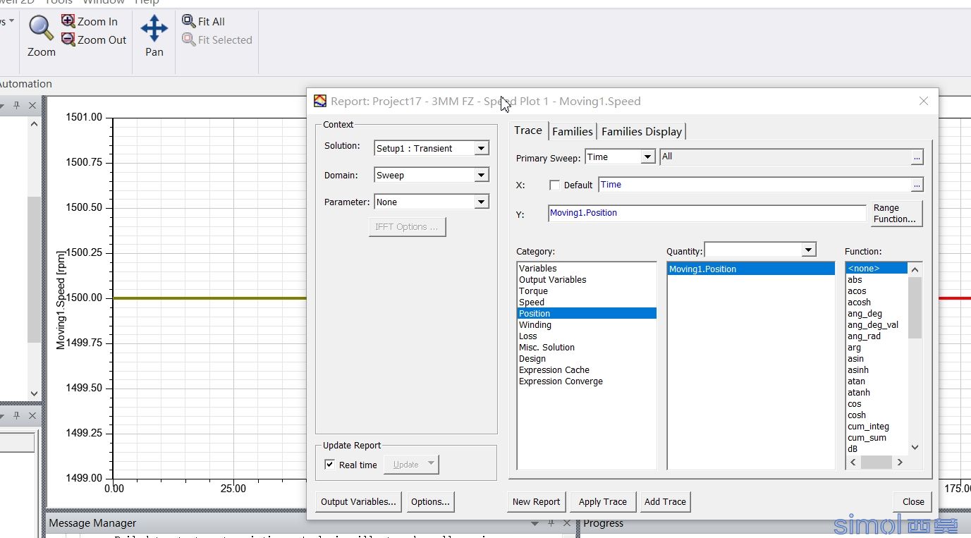
Task: Select the Torque category
Action: (x=587, y=291)
